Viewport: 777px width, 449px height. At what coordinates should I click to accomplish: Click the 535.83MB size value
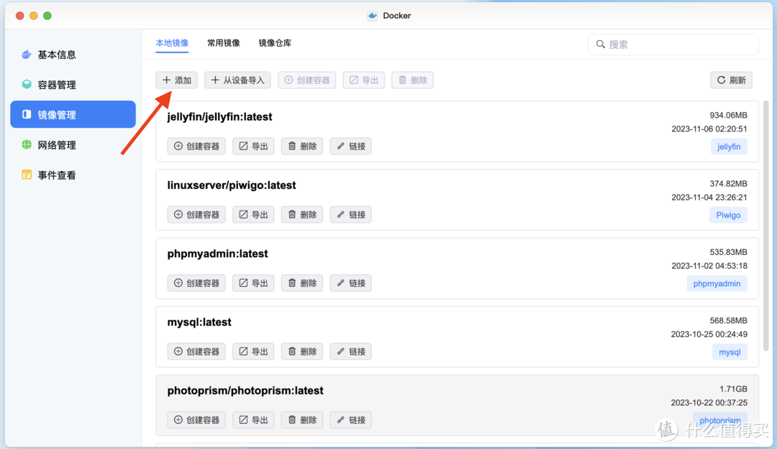pyautogui.click(x=728, y=252)
